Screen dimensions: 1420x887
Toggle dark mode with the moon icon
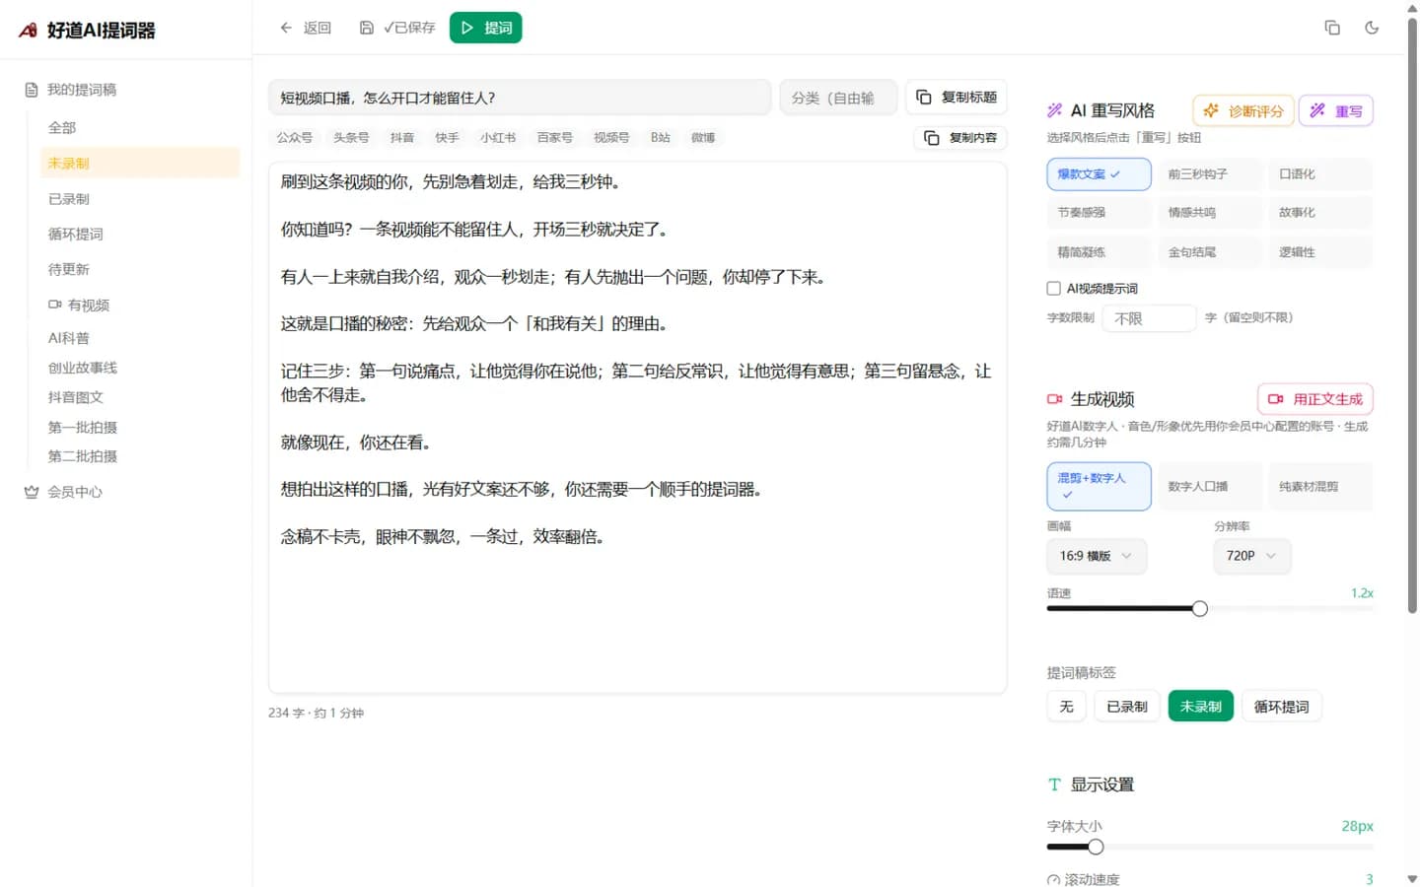(1372, 28)
